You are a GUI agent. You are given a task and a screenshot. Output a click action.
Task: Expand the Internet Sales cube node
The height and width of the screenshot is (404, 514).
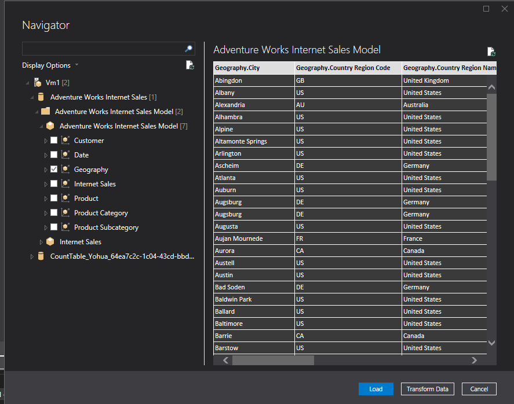click(x=41, y=242)
